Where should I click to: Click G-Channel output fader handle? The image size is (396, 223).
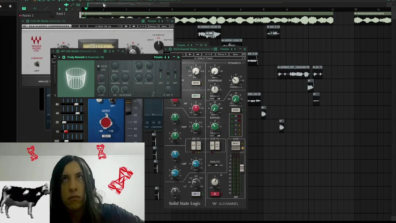click(x=242, y=168)
